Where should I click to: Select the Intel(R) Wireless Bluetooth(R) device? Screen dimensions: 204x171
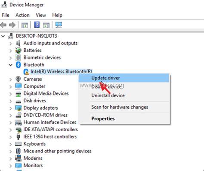click(x=62, y=72)
